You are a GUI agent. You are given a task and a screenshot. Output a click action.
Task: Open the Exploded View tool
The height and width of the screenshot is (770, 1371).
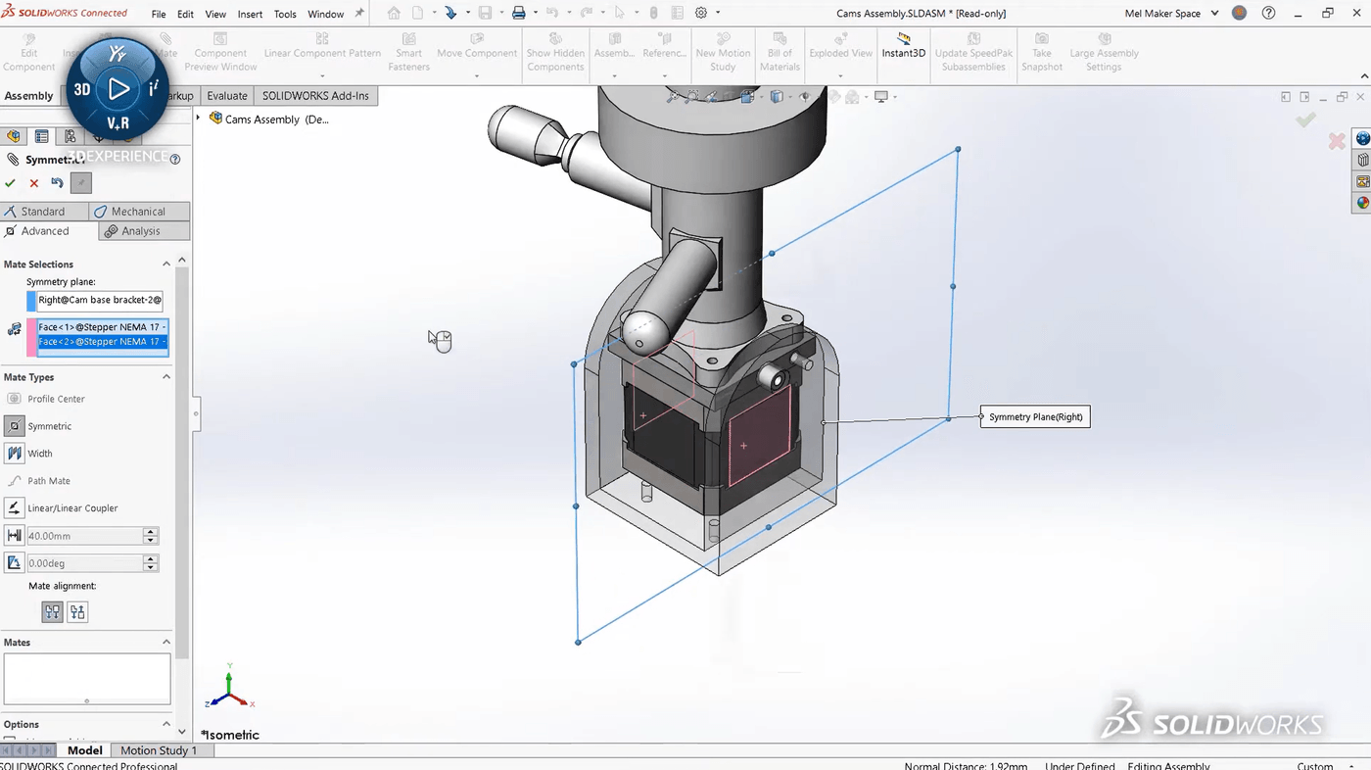click(840, 53)
